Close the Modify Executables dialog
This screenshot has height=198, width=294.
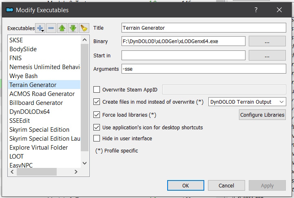point(279,10)
